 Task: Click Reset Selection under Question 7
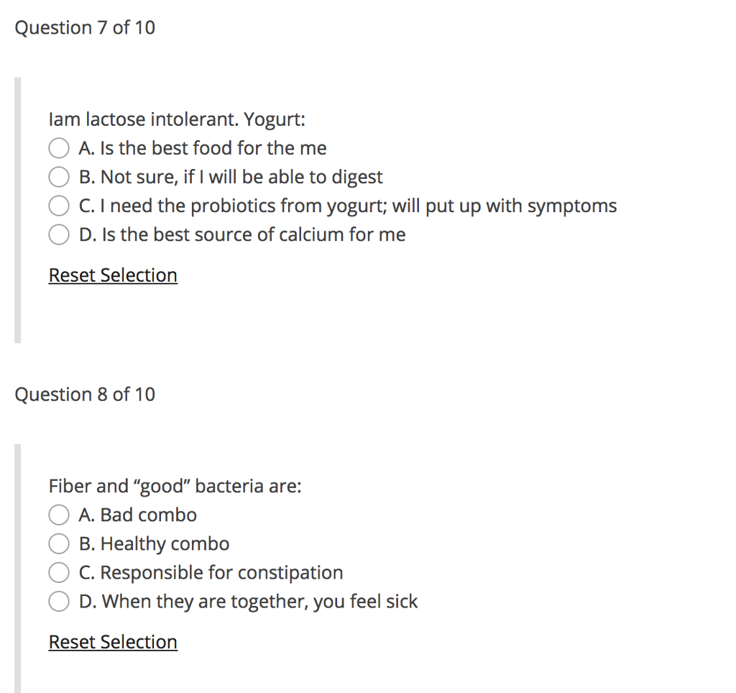click(112, 275)
